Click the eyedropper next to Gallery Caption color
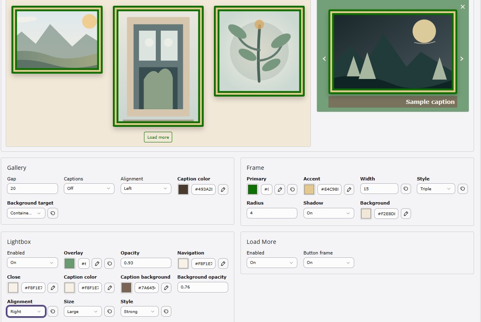481x322 pixels. coord(223,189)
